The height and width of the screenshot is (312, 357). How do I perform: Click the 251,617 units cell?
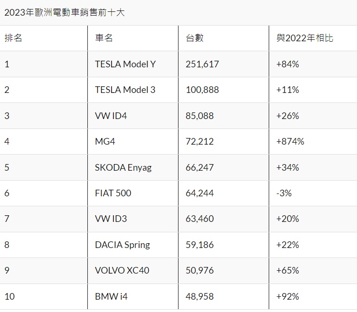pos(203,64)
